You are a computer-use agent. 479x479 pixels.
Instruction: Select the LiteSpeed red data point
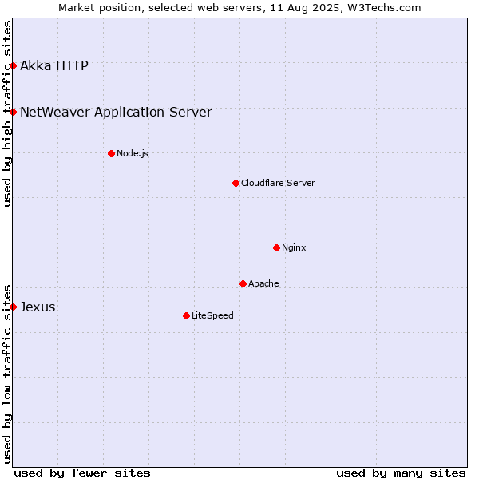[187, 316]
